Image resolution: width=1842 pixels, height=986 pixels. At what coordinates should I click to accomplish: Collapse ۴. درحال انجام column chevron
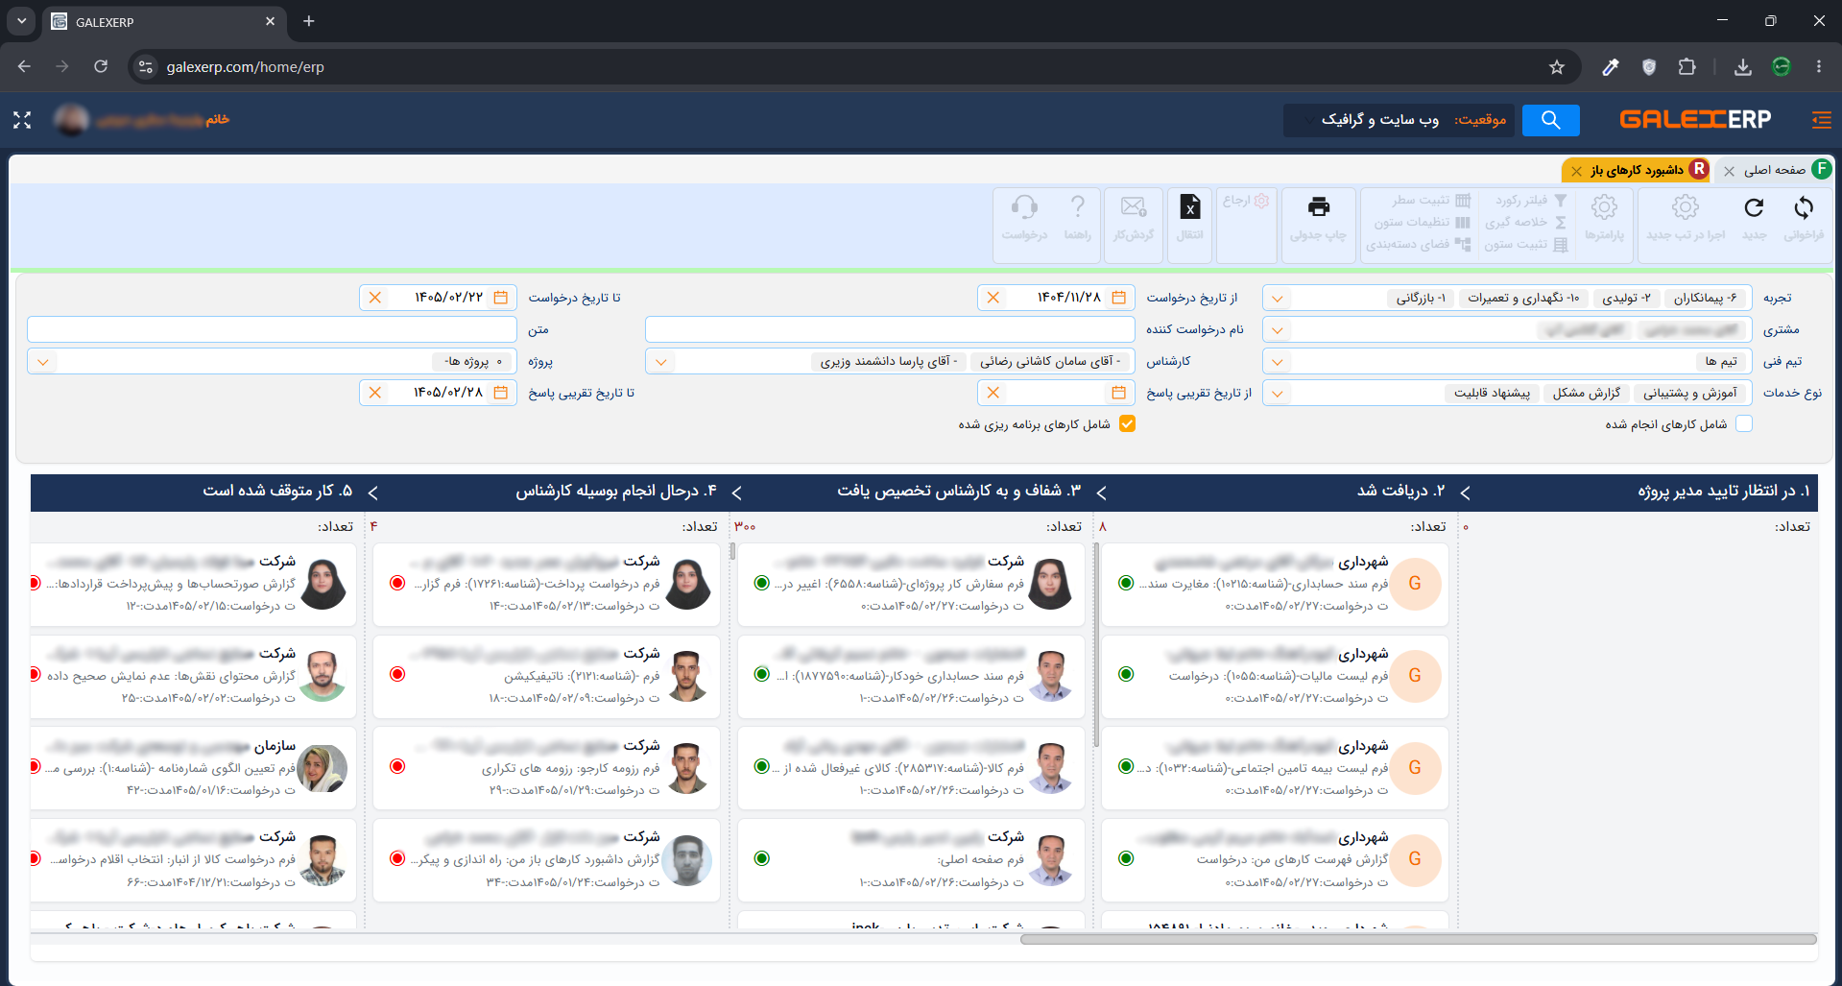pos(736,493)
